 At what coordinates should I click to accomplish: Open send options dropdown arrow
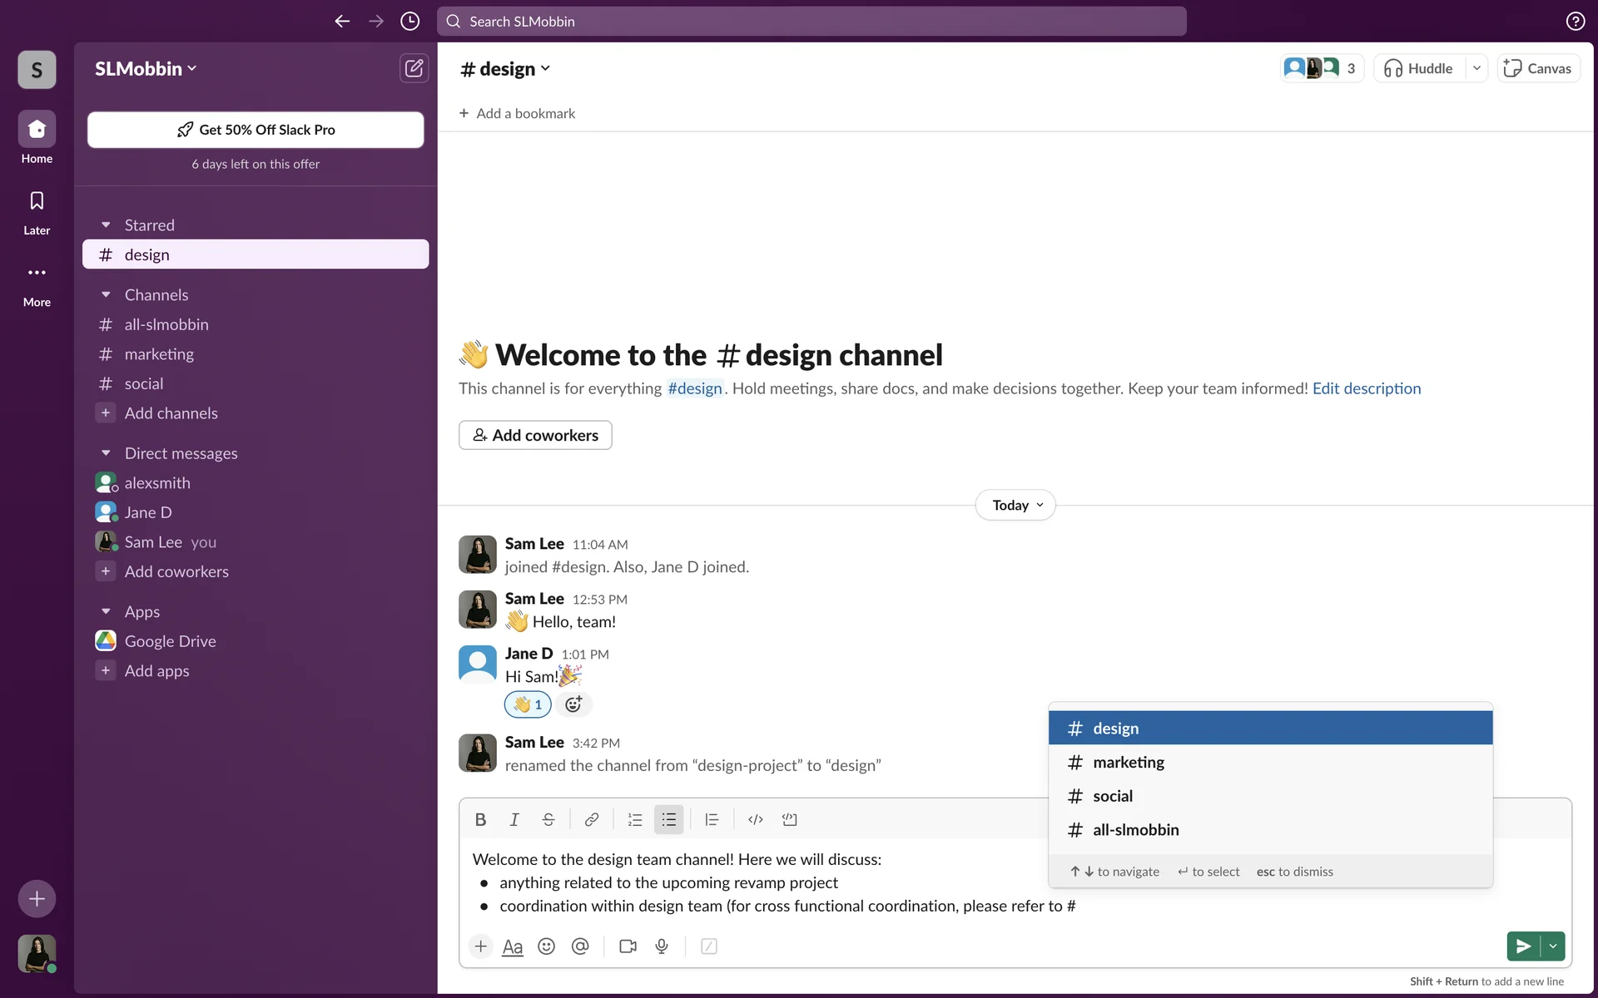(x=1553, y=946)
